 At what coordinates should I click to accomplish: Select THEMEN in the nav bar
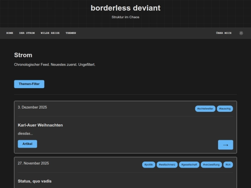pos(71,33)
